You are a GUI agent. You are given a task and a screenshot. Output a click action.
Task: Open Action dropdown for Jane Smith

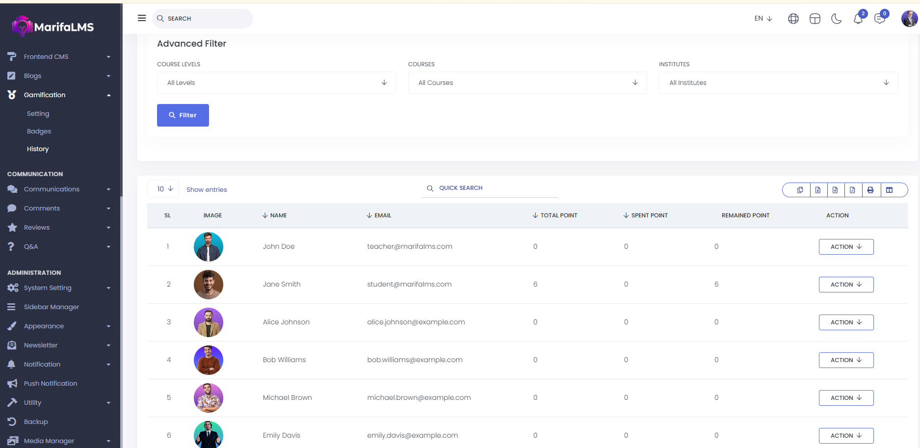[846, 285]
